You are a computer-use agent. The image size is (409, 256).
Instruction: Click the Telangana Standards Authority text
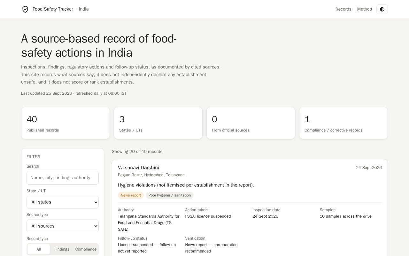coord(149,223)
